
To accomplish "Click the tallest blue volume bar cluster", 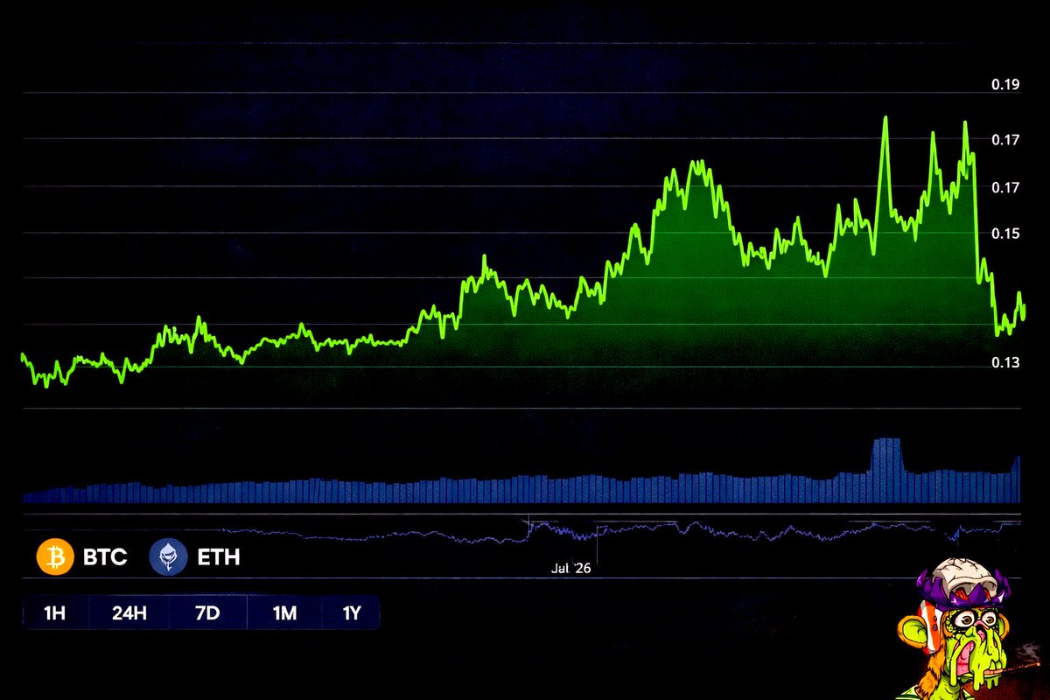I will pyautogui.click(x=886, y=470).
